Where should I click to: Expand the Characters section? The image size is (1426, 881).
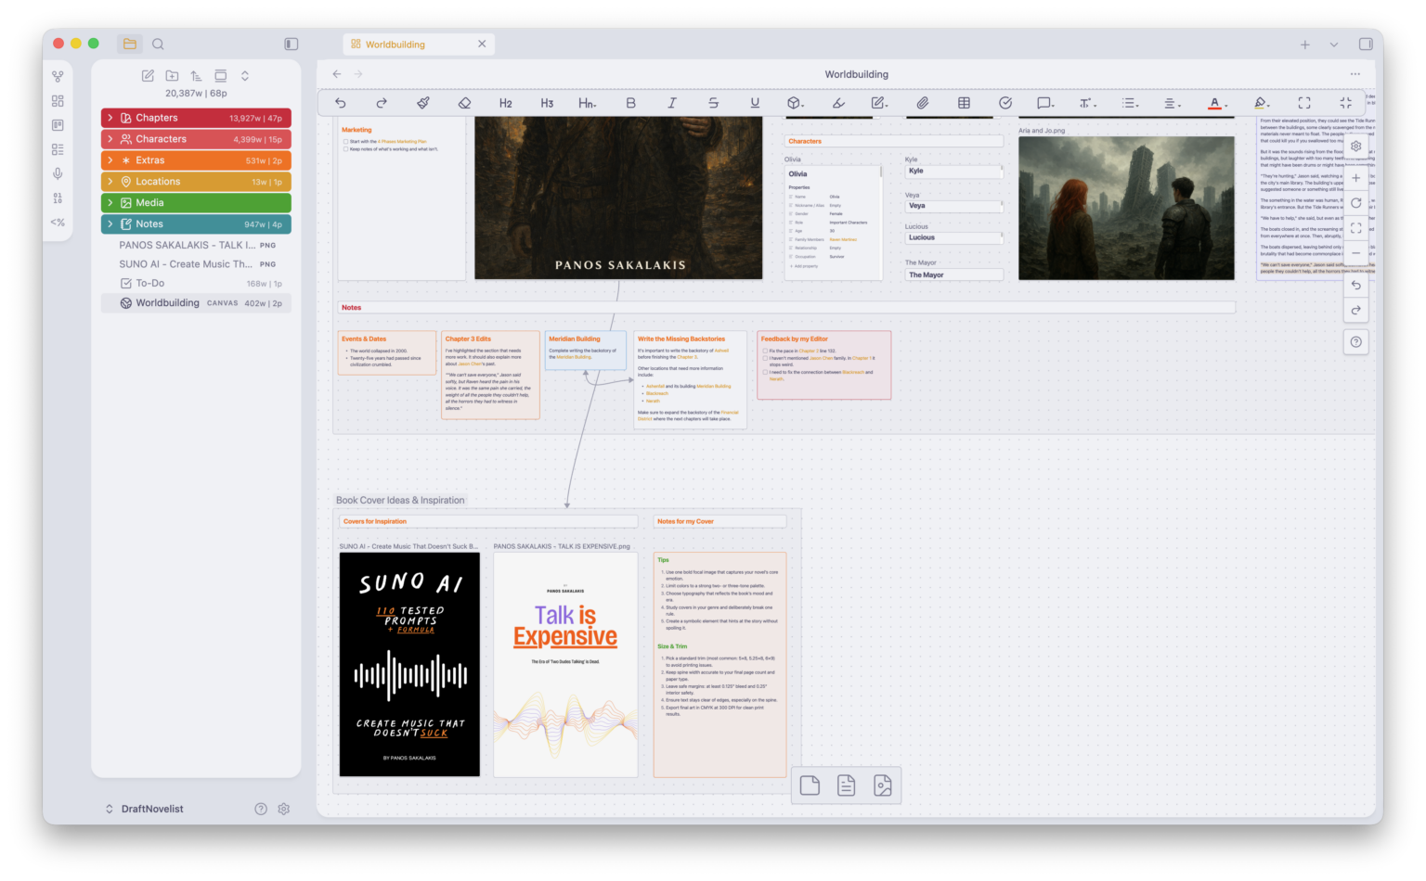110,138
